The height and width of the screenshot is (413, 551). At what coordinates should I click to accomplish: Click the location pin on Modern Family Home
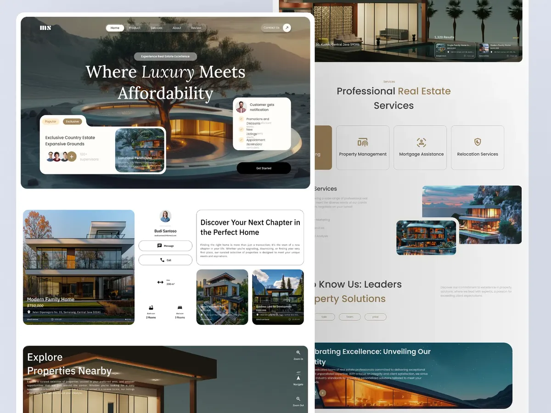click(x=29, y=312)
